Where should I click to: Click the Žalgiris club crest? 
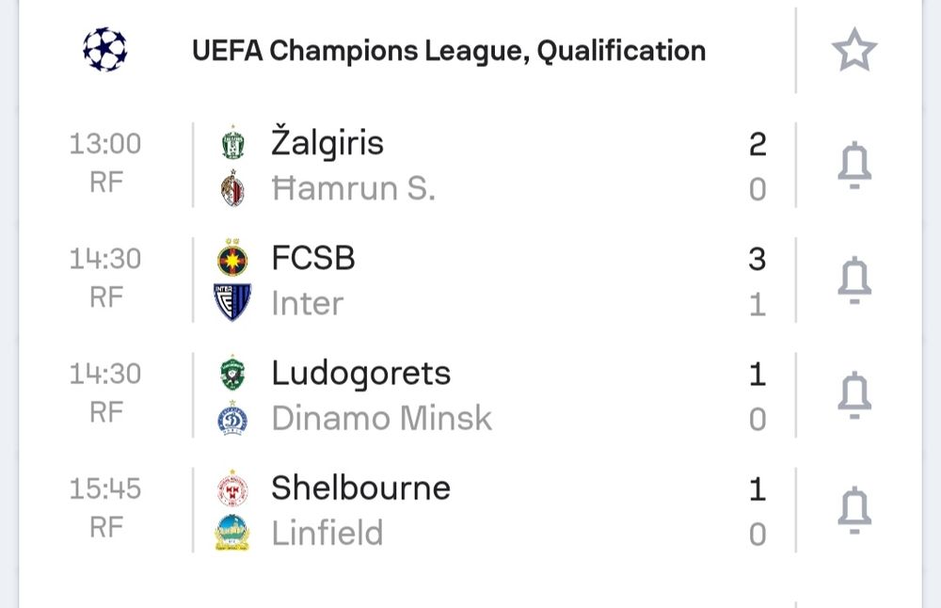(232, 144)
